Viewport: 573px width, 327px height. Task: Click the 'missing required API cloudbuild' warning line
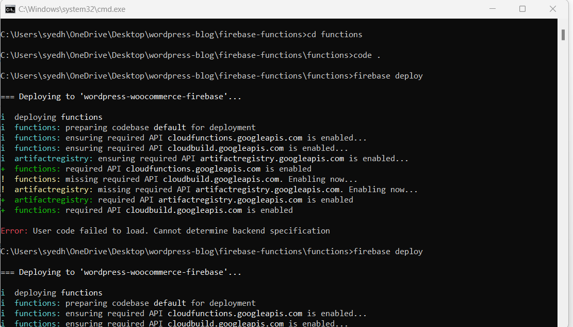pyautogui.click(x=181, y=179)
